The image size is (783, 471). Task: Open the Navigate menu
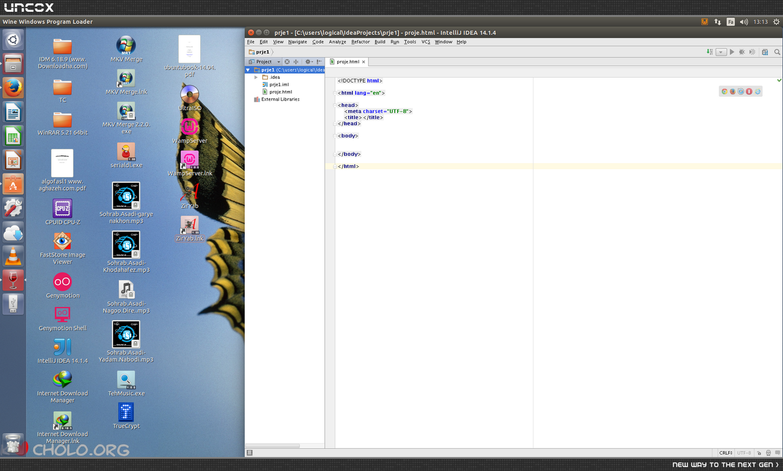(298, 42)
